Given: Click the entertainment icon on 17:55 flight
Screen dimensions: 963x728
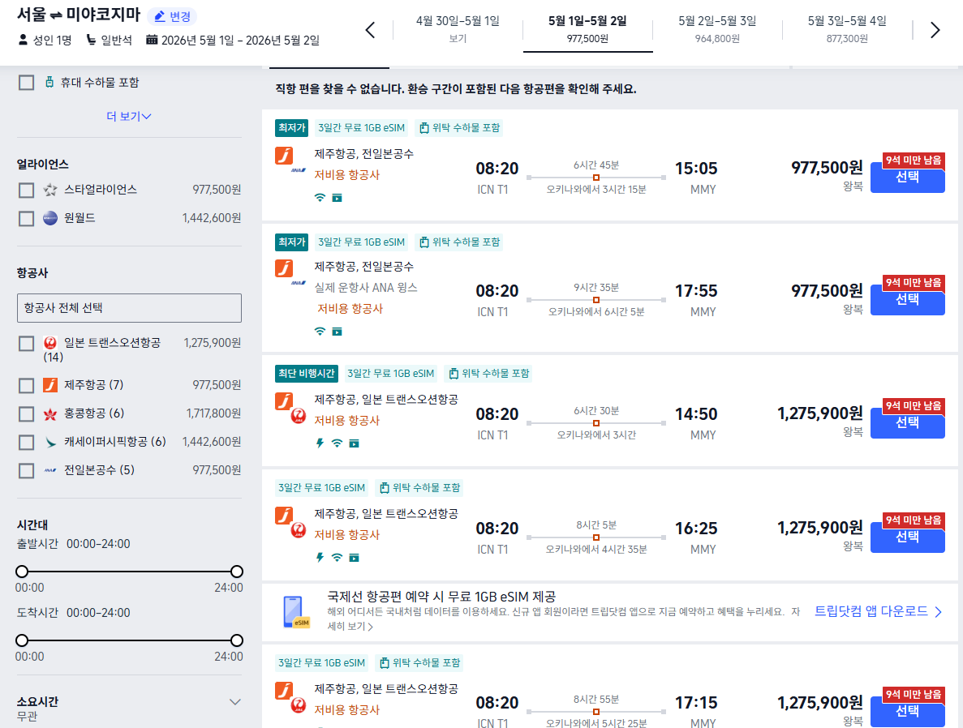Looking at the screenshot, I should coord(337,332).
